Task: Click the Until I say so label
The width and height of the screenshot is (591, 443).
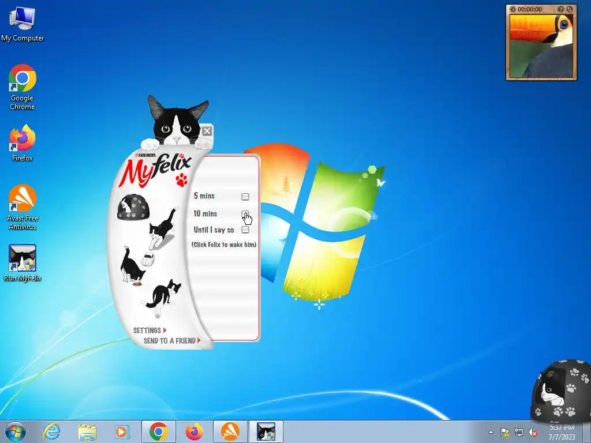Action: [x=214, y=230]
